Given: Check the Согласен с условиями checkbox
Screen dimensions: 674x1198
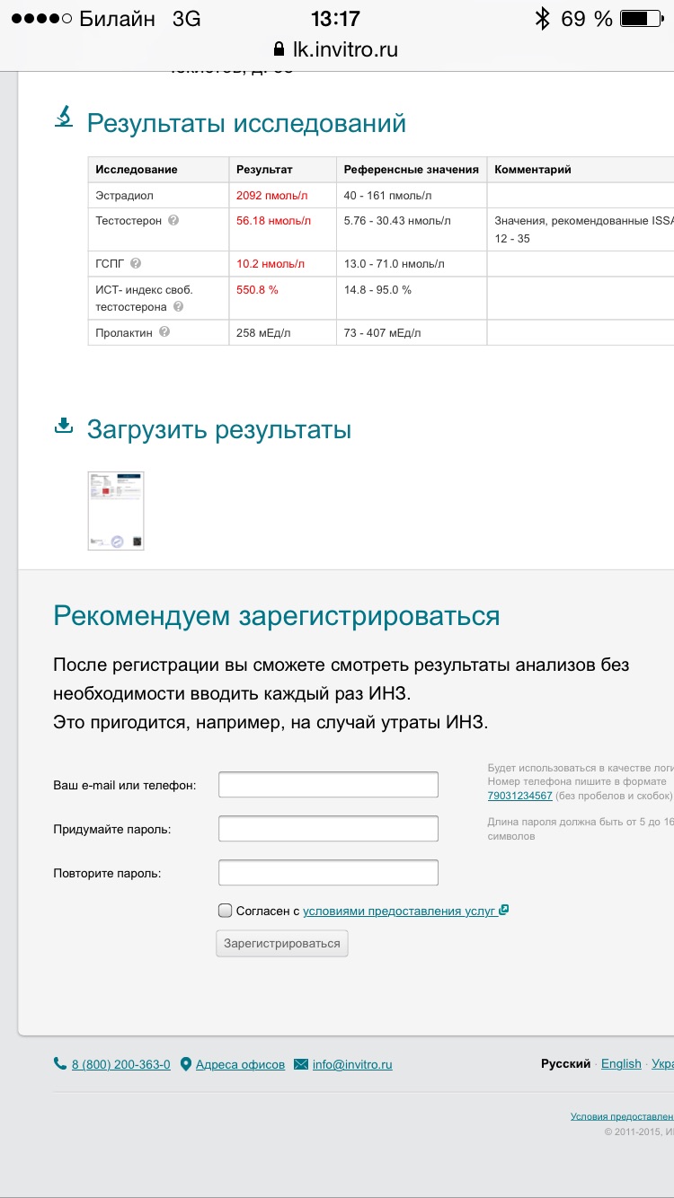Looking at the screenshot, I should click(x=226, y=911).
